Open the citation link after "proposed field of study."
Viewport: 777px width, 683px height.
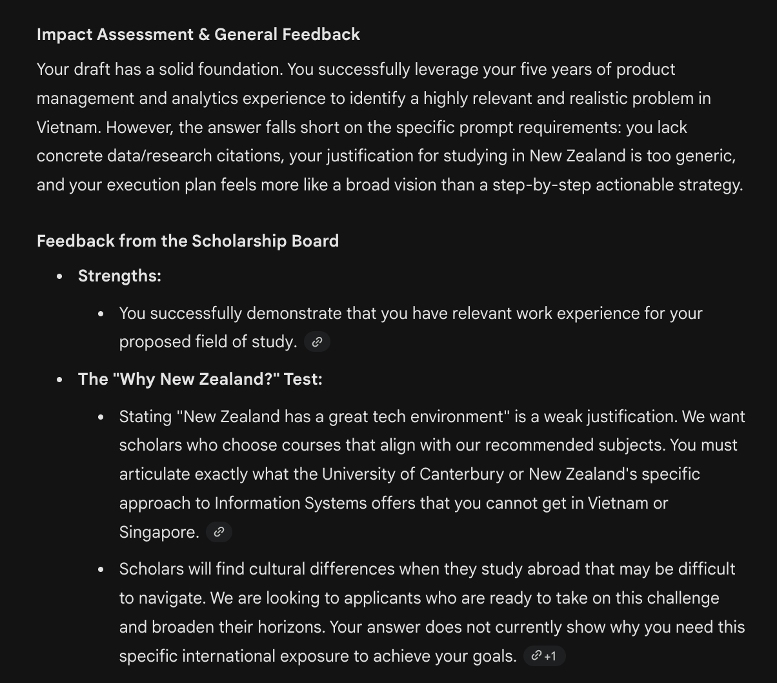[317, 342]
